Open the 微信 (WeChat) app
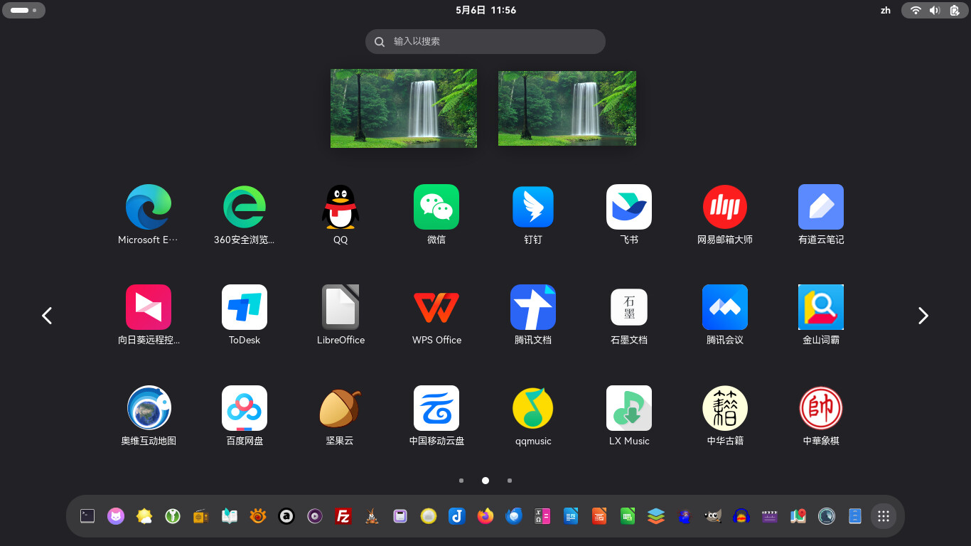The height and width of the screenshot is (546, 971). (x=436, y=207)
